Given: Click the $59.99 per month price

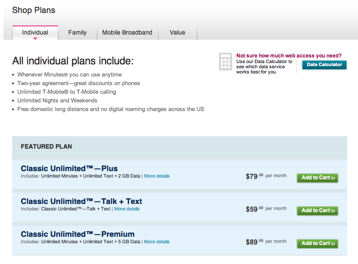Looking at the screenshot, I should coord(266,209).
